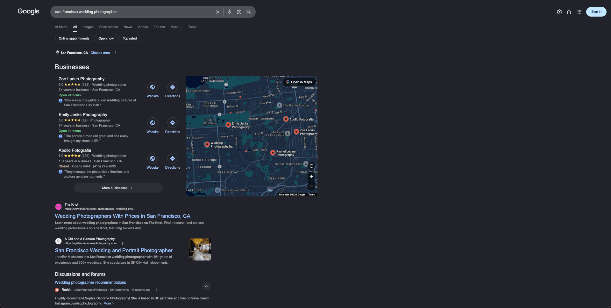Open quick settings gear icon
This screenshot has width=611, height=308.
559,12
